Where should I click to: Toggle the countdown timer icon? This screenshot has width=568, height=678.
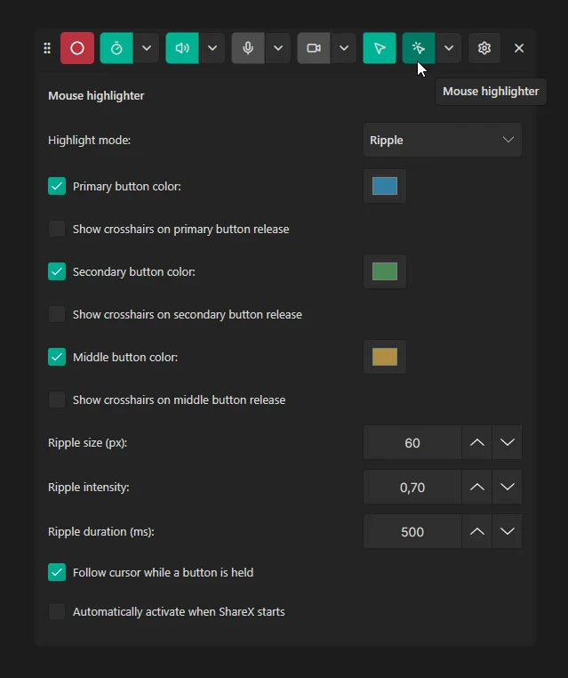(x=116, y=48)
